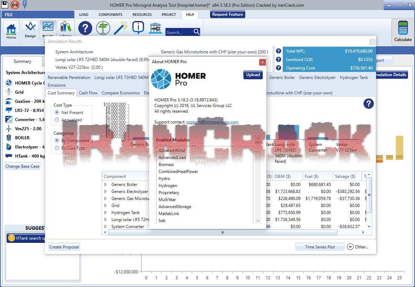
Task: Click the ribbon Search input field
Action: click(179, 32)
